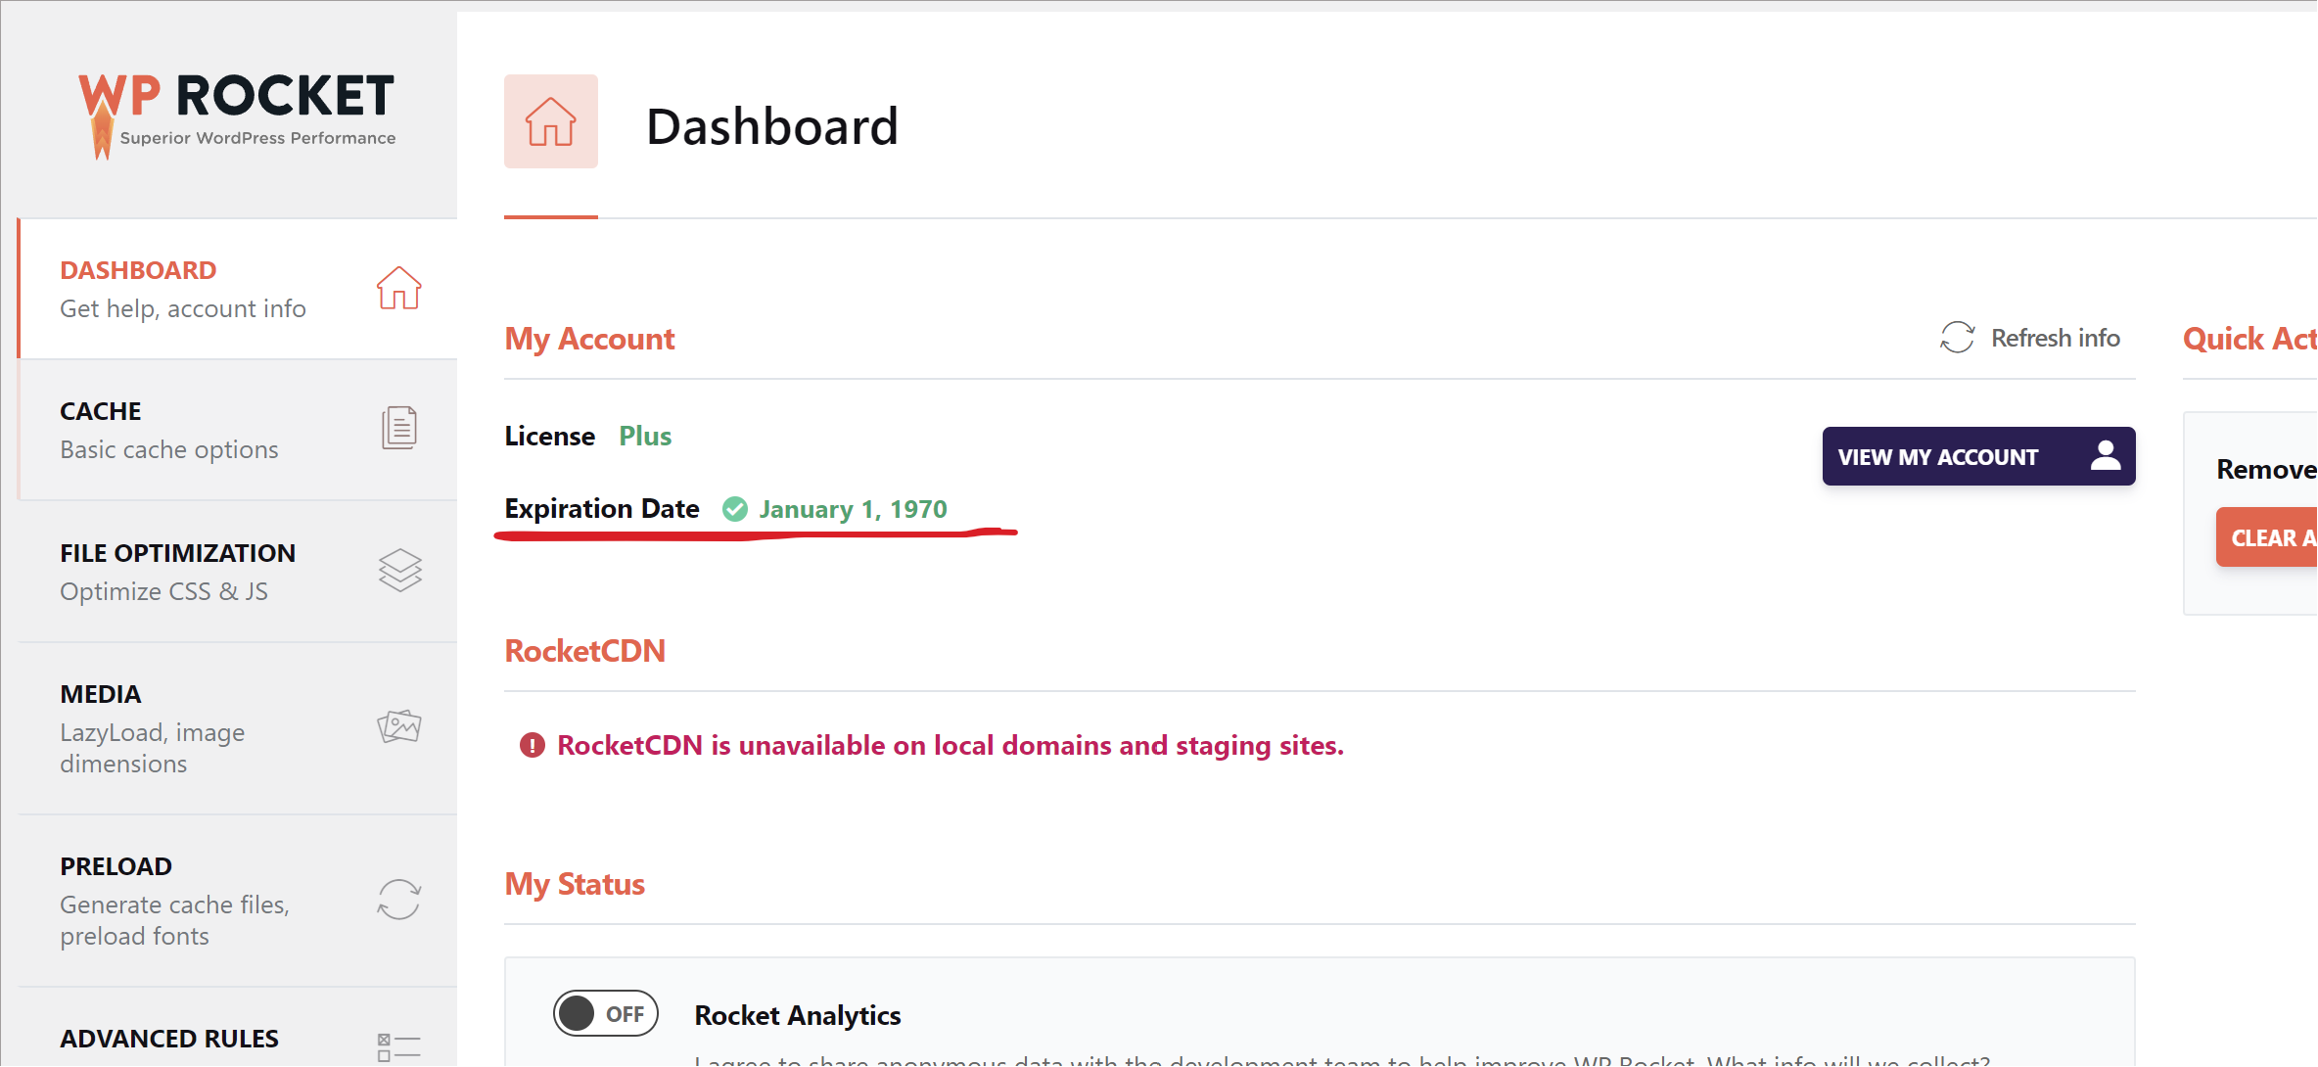Image resolution: width=2318 pixels, height=1067 pixels.
Task: Click the Dashboard page title
Action: coord(772,126)
